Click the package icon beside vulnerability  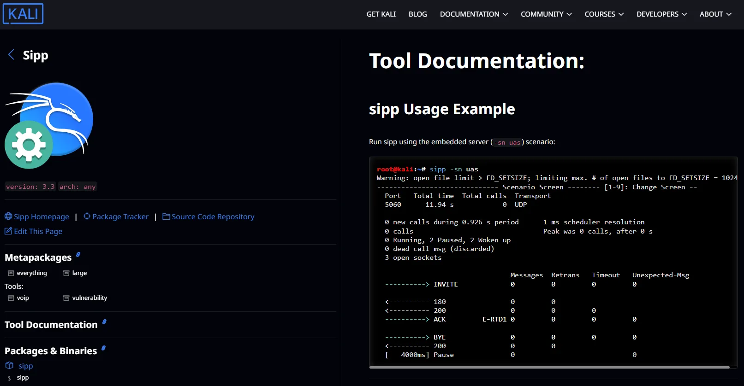point(66,298)
